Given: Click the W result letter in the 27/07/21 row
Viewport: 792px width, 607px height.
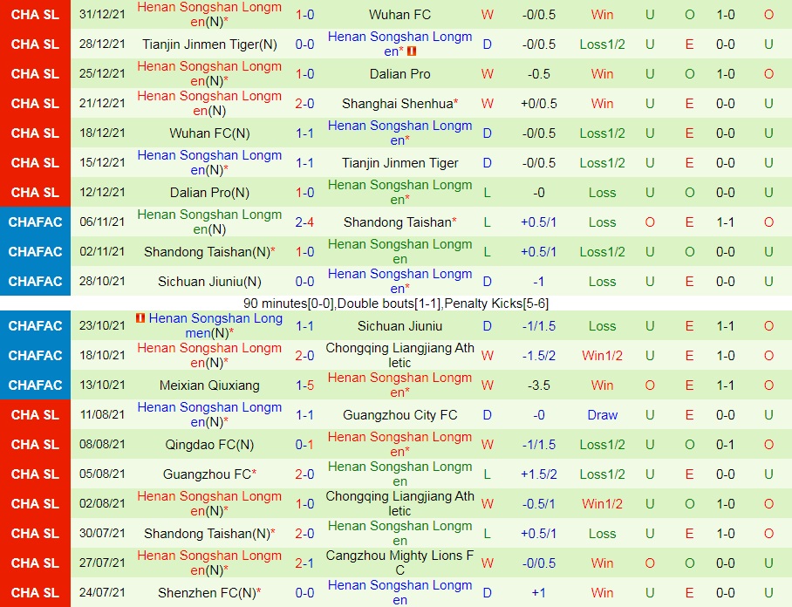Looking at the screenshot, I should coord(487,563).
